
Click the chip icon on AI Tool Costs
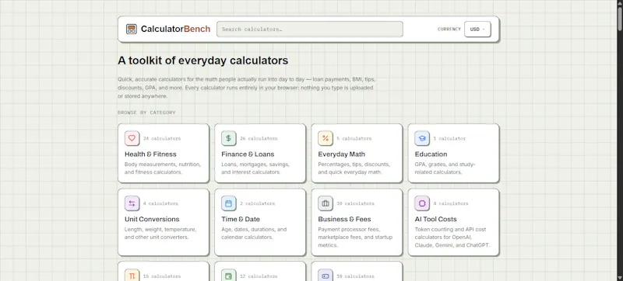click(422, 203)
